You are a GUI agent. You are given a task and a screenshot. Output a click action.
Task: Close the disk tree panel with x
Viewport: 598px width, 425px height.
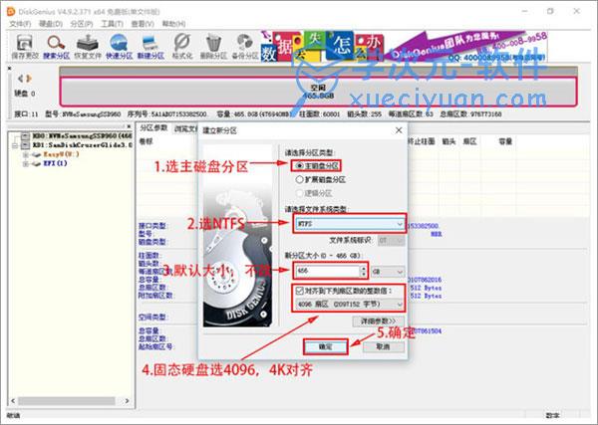tap(129, 126)
